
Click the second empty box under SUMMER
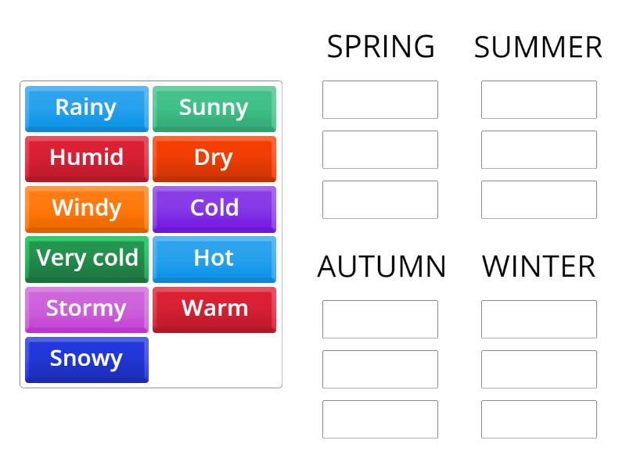538,149
